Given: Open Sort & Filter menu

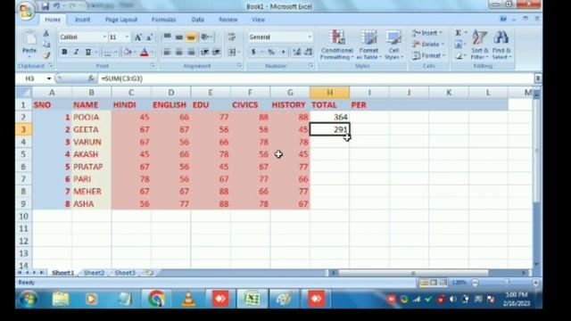Looking at the screenshot, I should click(x=480, y=45).
